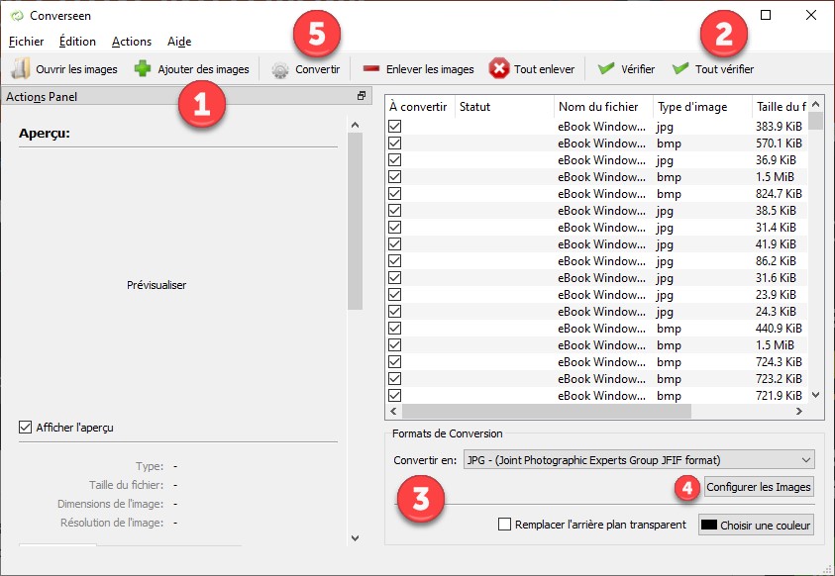Screen dimensions: 835x576
Task: Uncheck the first image row's checkbox
Action: [395, 127]
